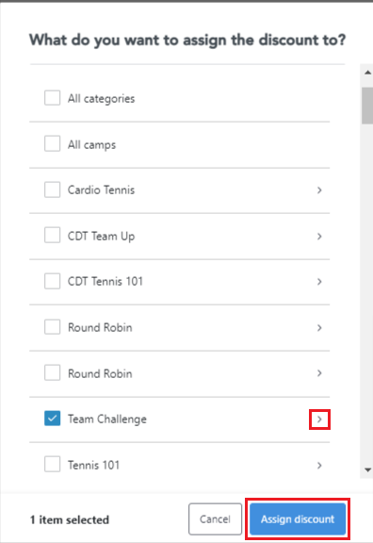This screenshot has width=373, height=543.
Task: Expand the CDT Tennis 101 chevron
Action: tap(319, 282)
